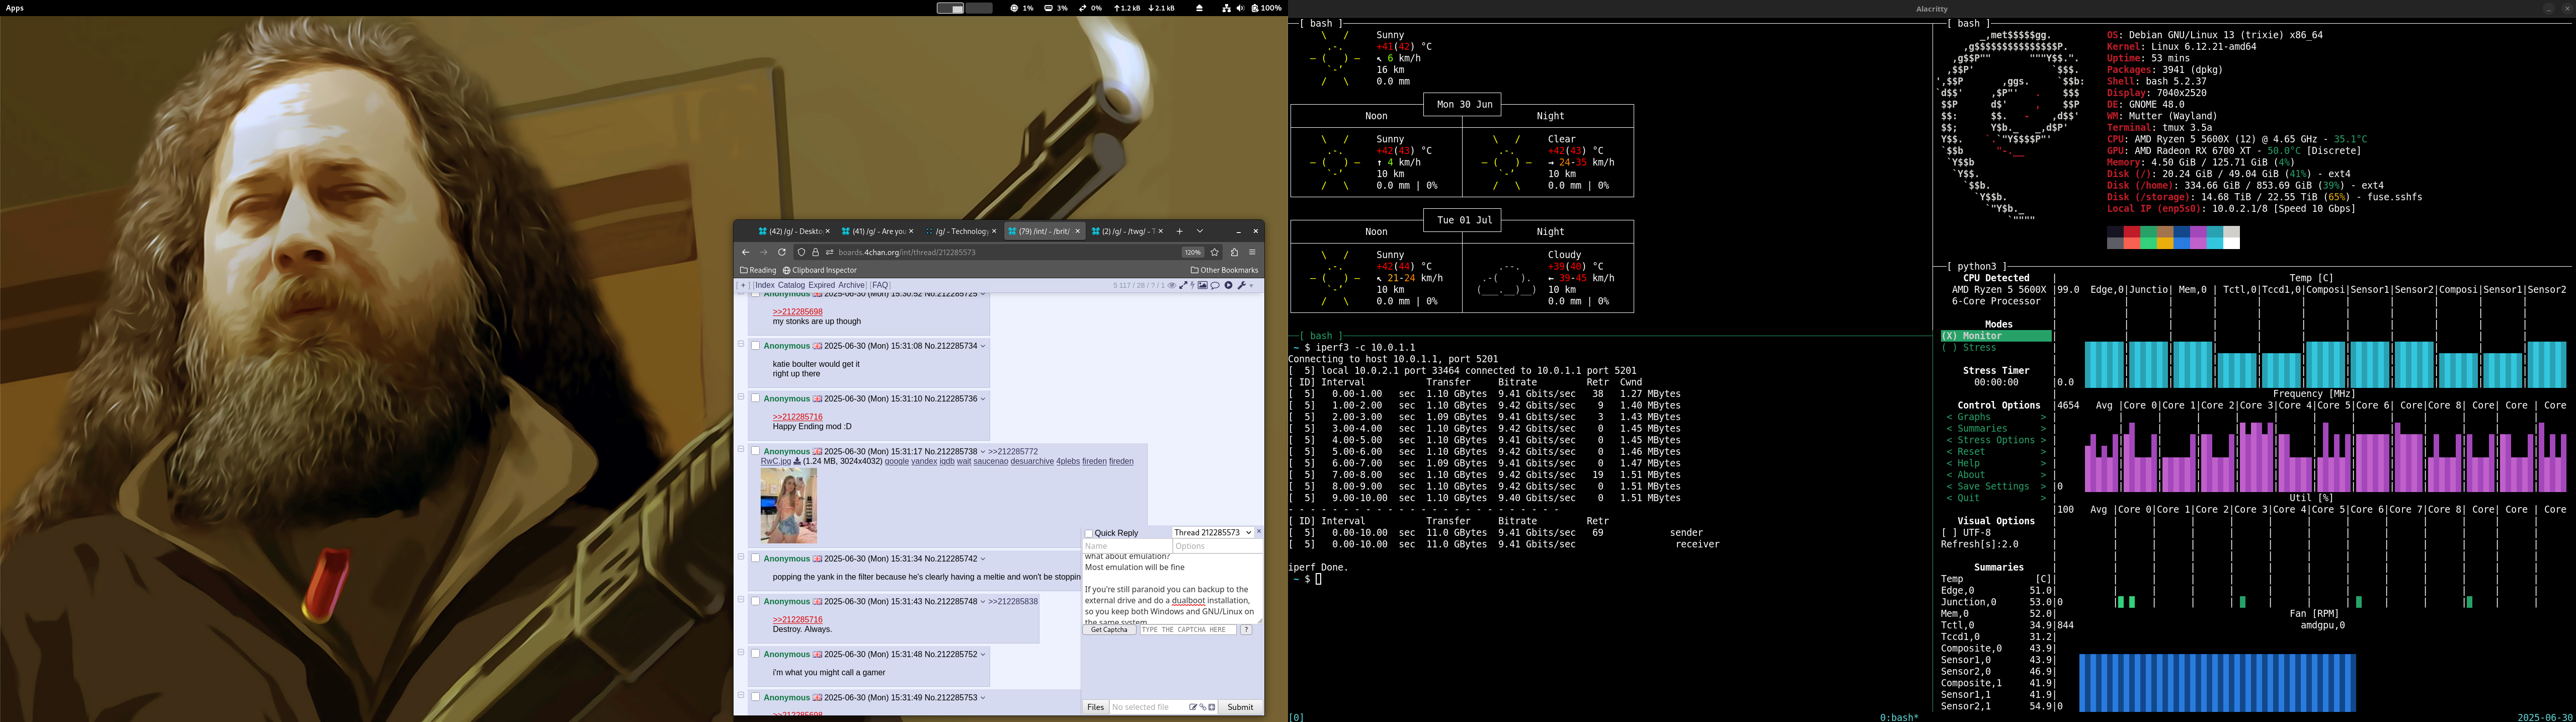Viewport: 2576px width, 722px height.
Task: Click the 120% zoom level indicator
Action: pos(1193,252)
